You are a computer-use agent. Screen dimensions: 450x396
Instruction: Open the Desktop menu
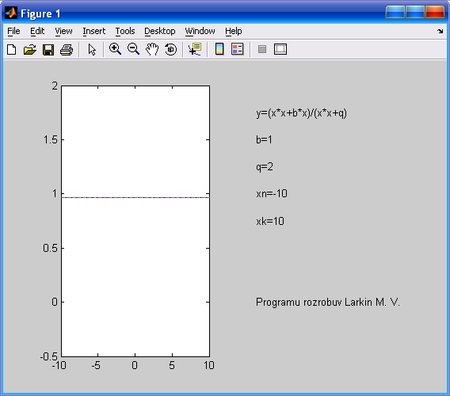click(x=159, y=31)
